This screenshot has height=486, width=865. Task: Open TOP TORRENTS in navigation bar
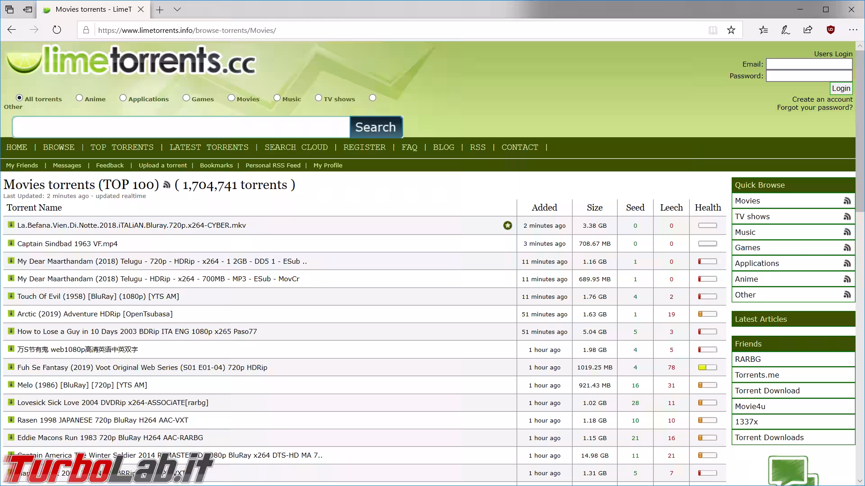[122, 147]
